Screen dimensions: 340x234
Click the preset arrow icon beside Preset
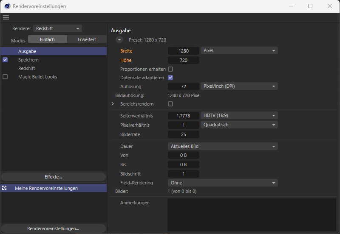point(119,40)
